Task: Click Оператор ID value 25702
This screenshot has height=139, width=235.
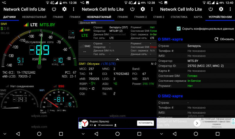Action: tap(205, 66)
